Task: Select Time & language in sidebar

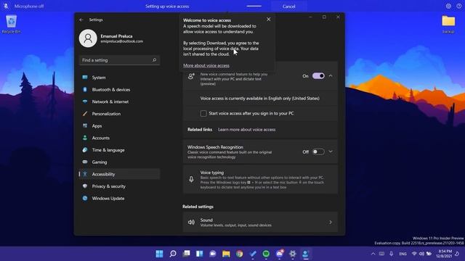Action: point(119,150)
